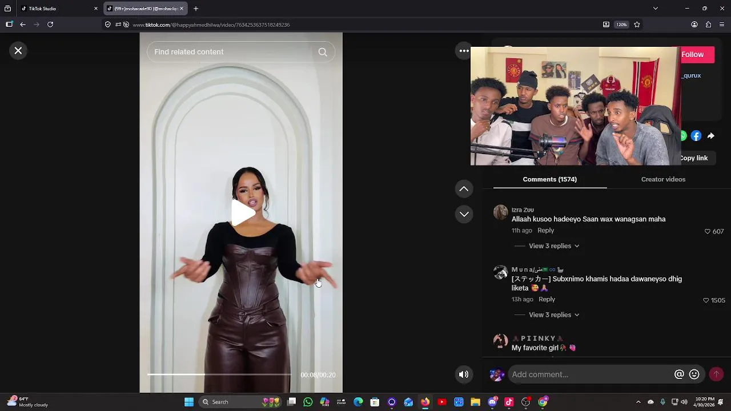Open File Explorer from the taskbar
Image resolution: width=731 pixels, height=411 pixels.
pyautogui.click(x=475, y=402)
